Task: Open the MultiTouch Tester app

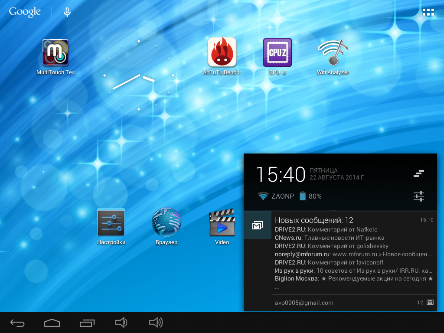Action: (55, 53)
